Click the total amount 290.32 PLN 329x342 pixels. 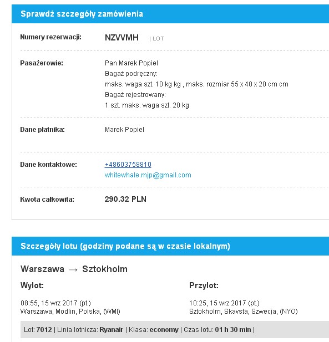click(x=125, y=199)
